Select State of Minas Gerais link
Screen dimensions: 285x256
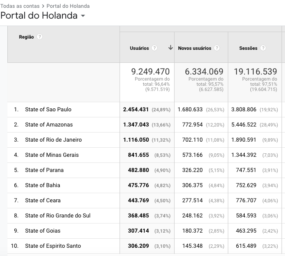pos(52,155)
